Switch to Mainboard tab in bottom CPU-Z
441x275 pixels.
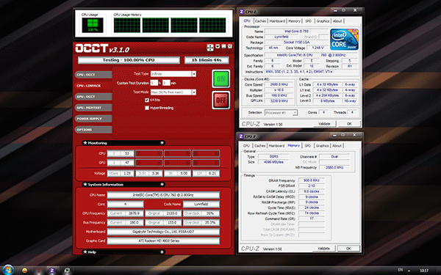(x=276, y=146)
